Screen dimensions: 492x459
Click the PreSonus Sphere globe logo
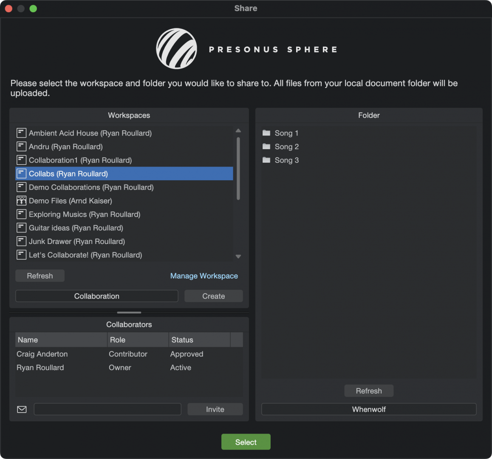tap(176, 48)
